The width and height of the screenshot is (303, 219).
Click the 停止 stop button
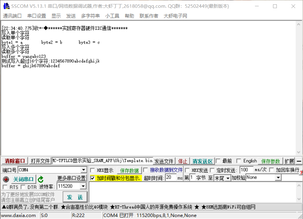[x=183, y=161]
